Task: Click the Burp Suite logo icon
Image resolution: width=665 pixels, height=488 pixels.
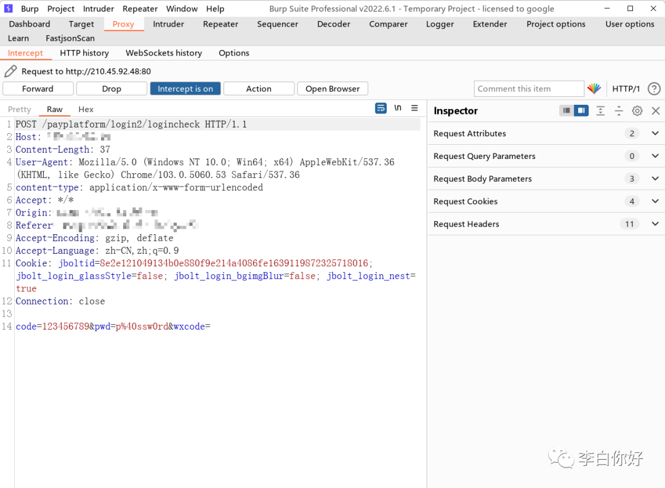Action: tap(8, 9)
